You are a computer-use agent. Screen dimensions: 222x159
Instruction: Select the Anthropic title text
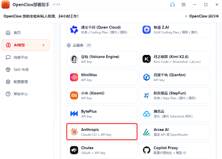click(x=90, y=130)
